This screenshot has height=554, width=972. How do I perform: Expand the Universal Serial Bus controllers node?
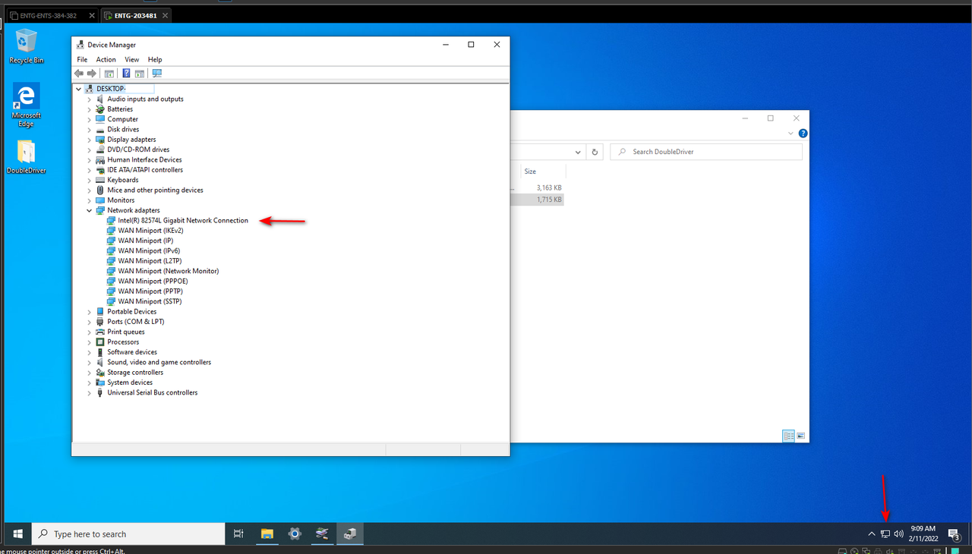coord(89,392)
